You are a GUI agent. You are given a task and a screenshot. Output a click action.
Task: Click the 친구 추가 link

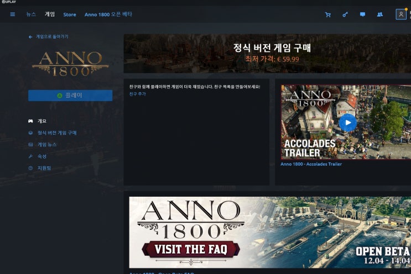pos(138,94)
